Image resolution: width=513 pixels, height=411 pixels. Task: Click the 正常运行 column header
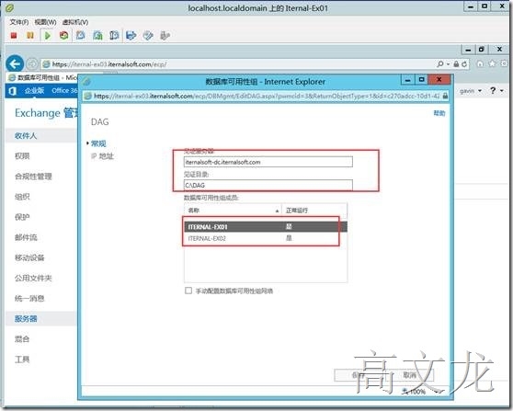pos(314,211)
